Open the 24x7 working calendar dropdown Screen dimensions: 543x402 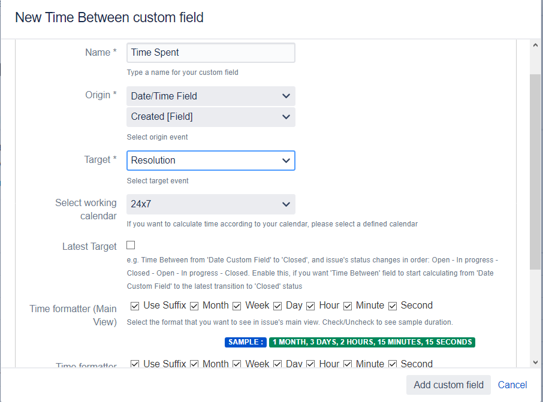pyautogui.click(x=210, y=204)
